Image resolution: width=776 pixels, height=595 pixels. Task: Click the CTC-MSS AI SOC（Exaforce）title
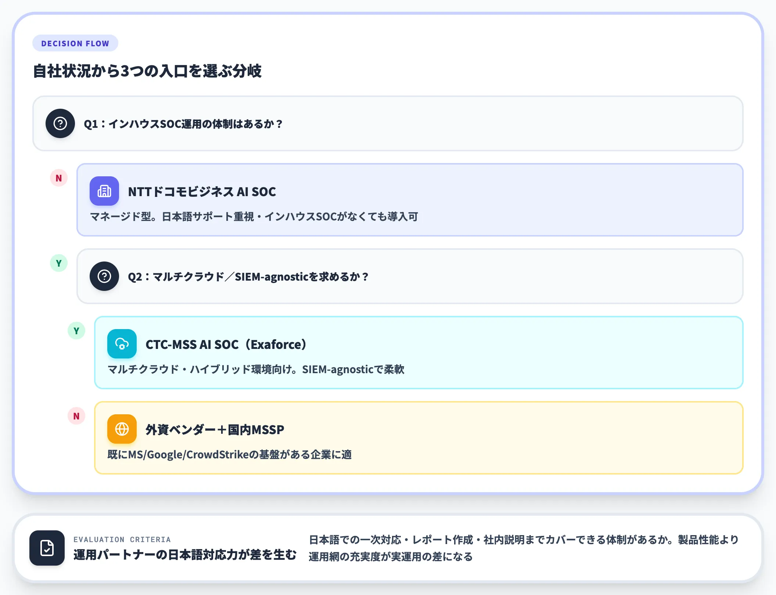[x=226, y=344]
